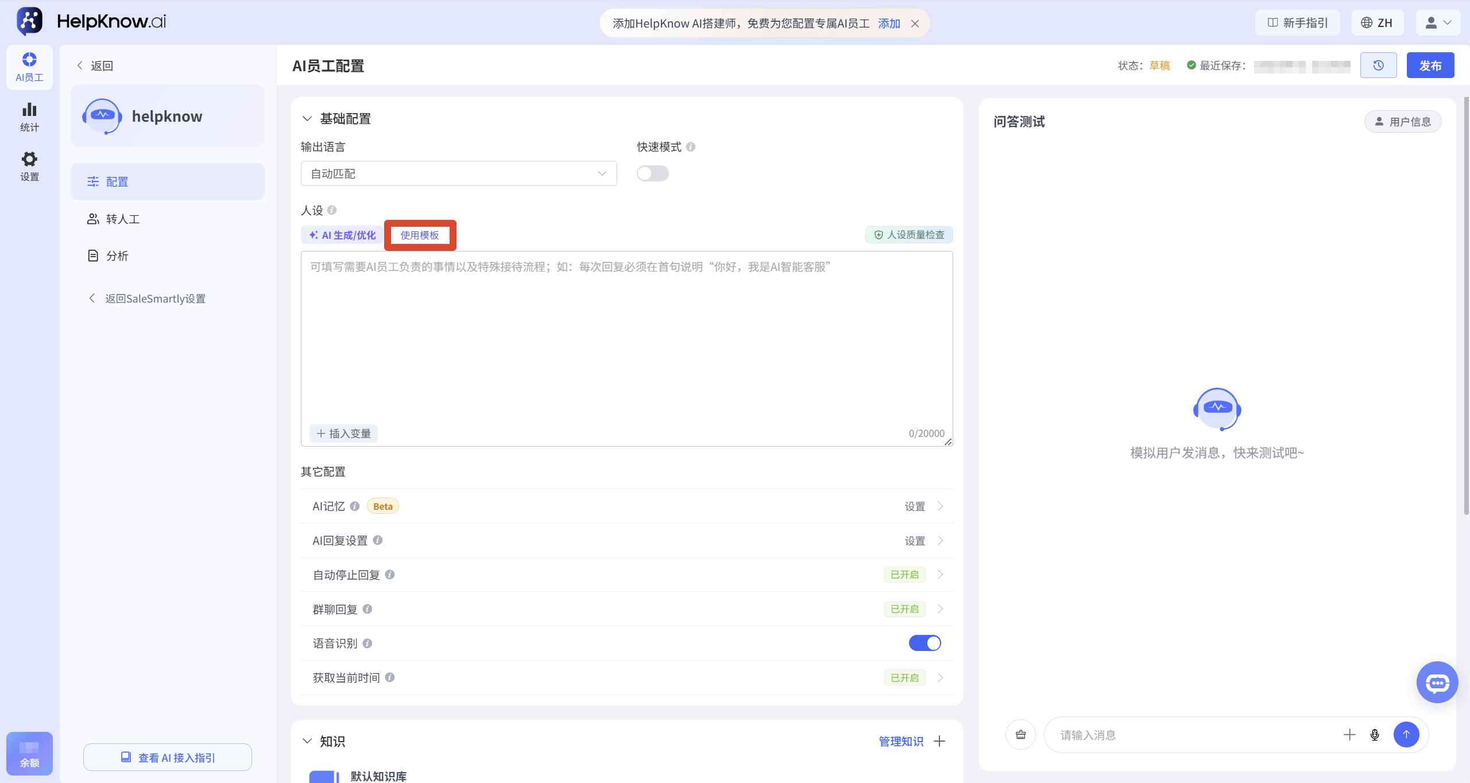Viewport: 1470px width, 783px height.
Task: Open the Settings gear in sidebar
Action: (29, 166)
